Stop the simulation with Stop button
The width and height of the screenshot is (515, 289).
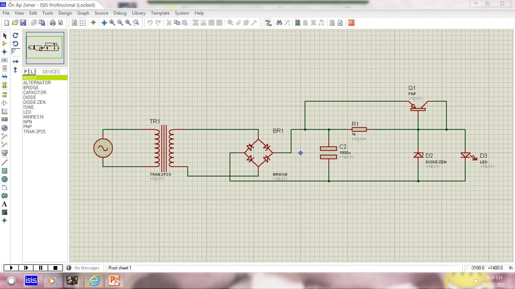pyautogui.click(x=56, y=268)
